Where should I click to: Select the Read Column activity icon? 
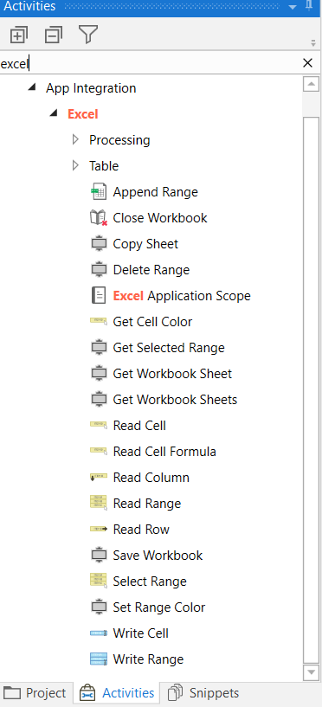point(99,477)
